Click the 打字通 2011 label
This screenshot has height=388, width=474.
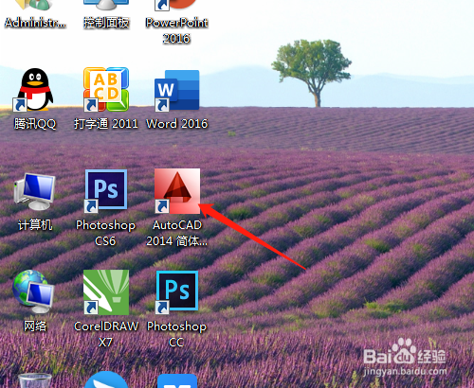tap(106, 124)
